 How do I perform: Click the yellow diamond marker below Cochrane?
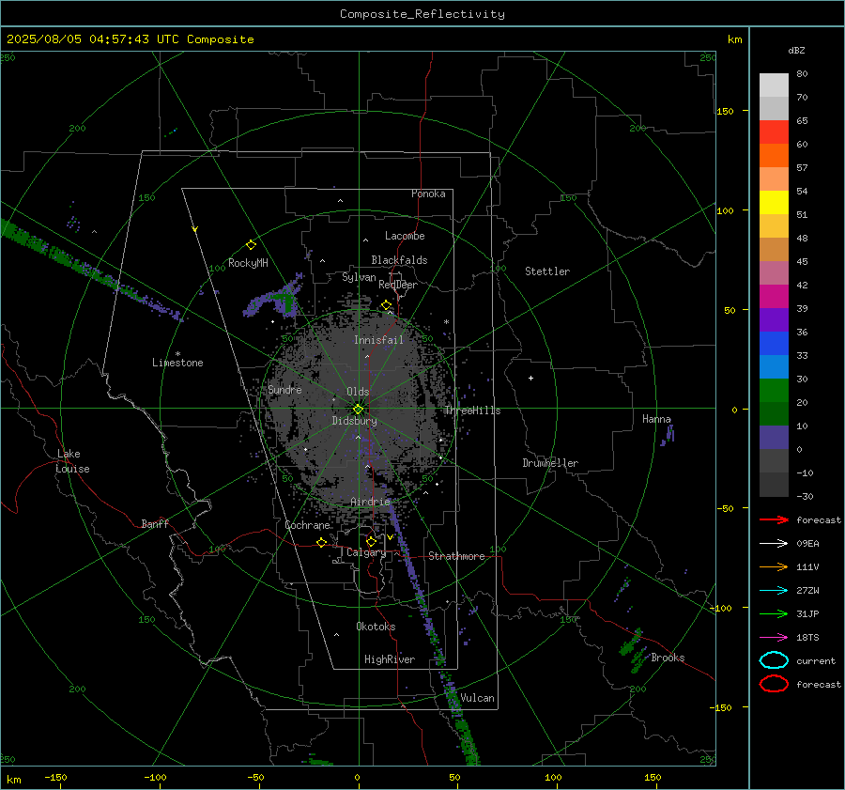[322, 543]
